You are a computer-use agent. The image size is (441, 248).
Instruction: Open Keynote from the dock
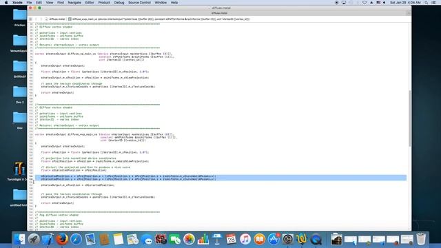[x=217, y=239]
